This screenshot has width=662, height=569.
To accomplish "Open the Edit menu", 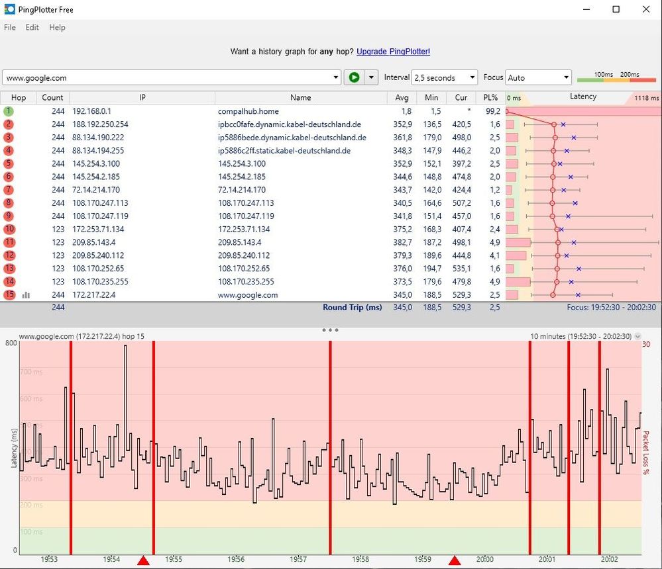I will coord(32,27).
